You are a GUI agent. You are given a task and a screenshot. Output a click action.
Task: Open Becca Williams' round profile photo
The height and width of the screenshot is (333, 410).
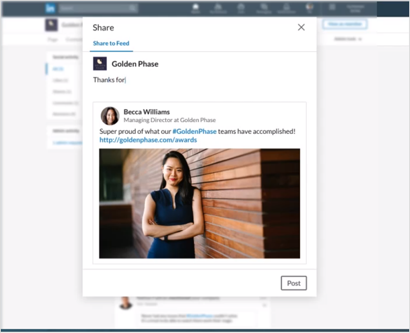110,116
